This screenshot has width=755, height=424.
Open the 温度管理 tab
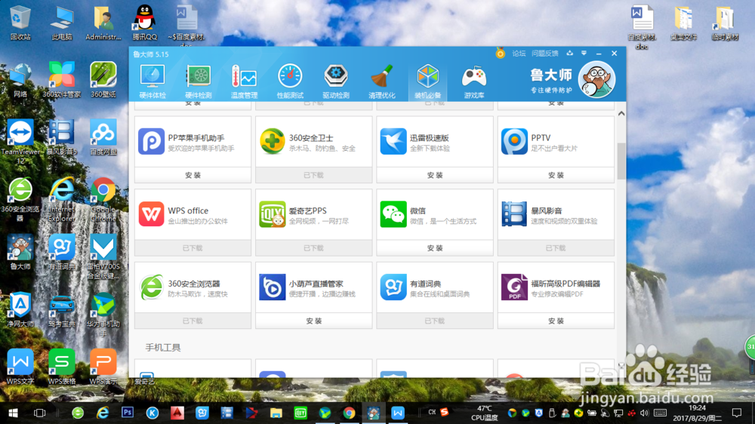tap(244, 81)
